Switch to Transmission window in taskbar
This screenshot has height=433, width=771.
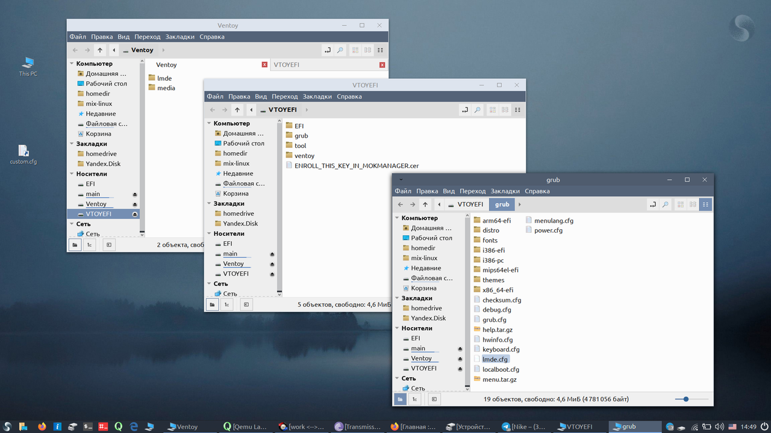tap(358, 426)
